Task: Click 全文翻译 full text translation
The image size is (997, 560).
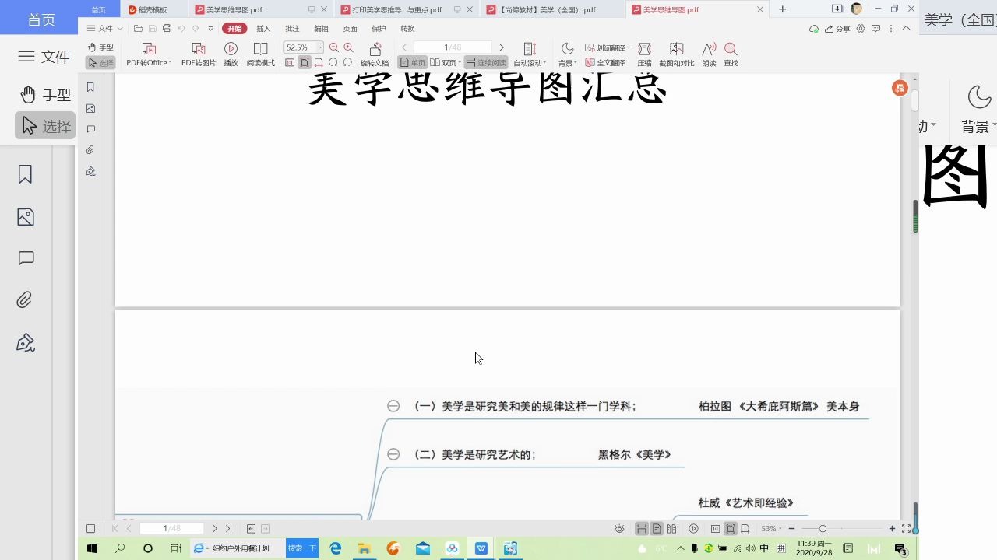Action: (605, 63)
